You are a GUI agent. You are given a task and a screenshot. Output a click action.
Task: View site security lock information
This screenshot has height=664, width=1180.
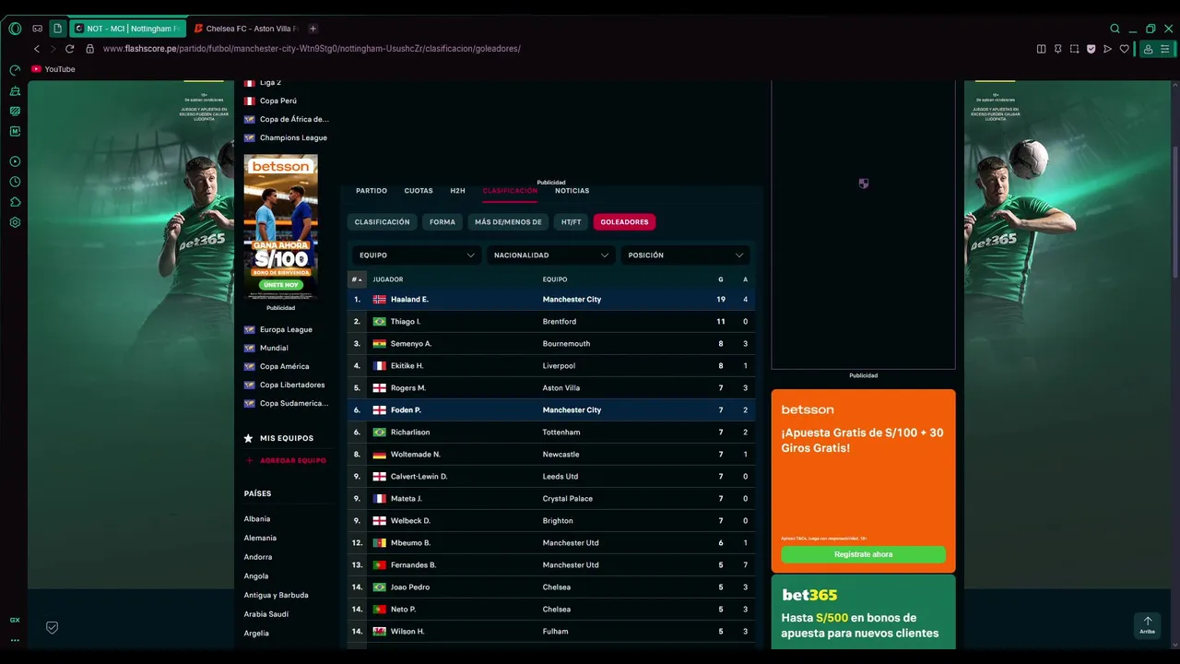pyautogui.click(x=90, y=49)
